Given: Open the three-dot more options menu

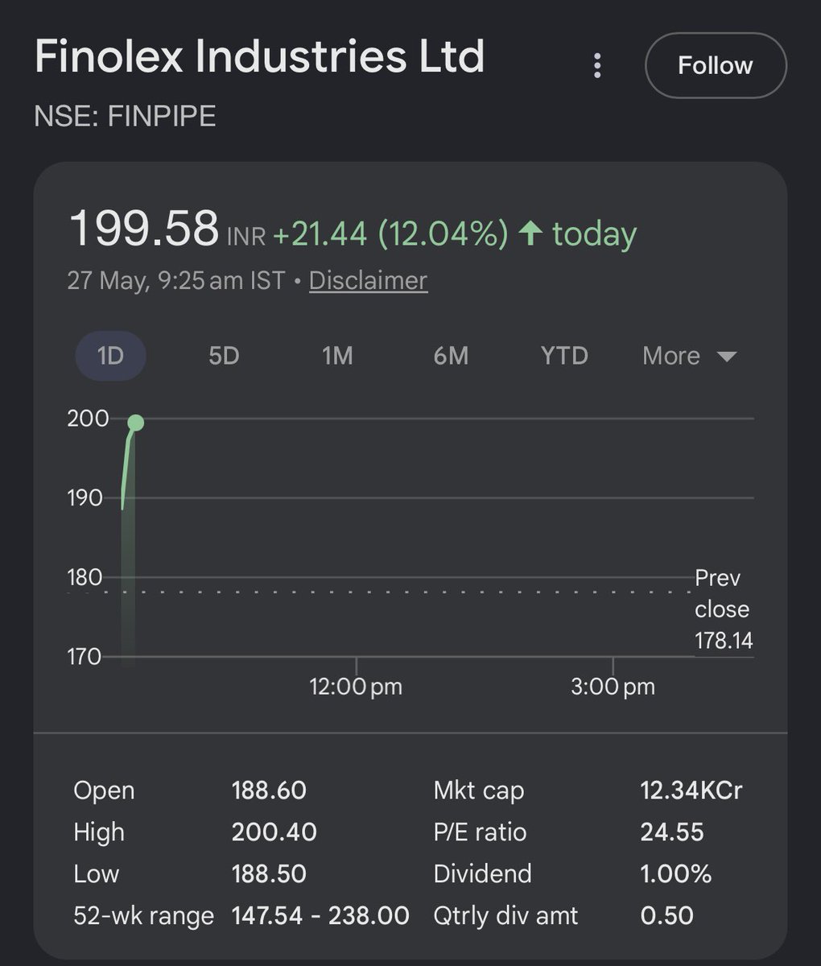Looking at the screenshot, I should pos(596,65).
